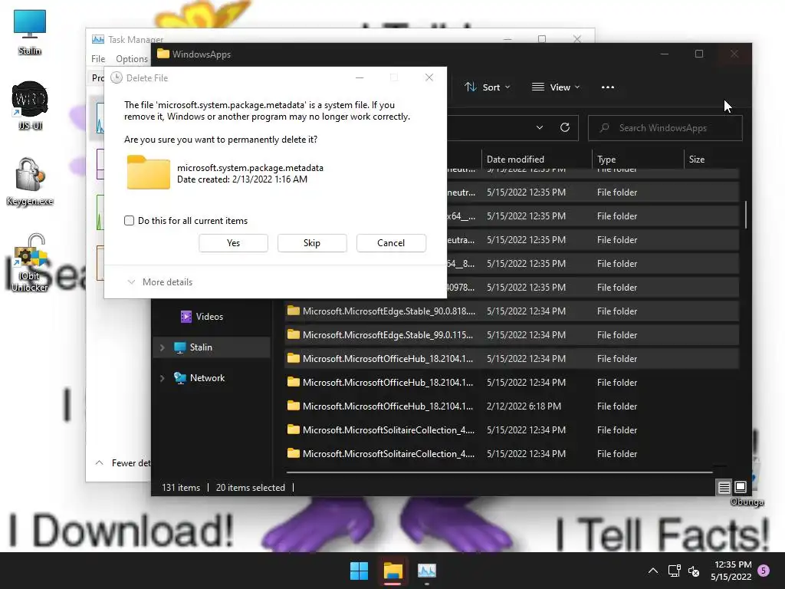Select the OfficeHub folder dated 2/12/2022
785x589 pixels.
[x=511, y=406]
